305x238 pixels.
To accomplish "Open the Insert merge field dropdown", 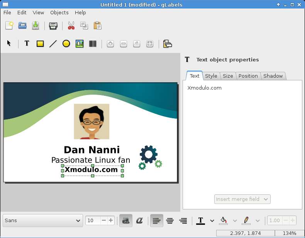I will point(242,199).
